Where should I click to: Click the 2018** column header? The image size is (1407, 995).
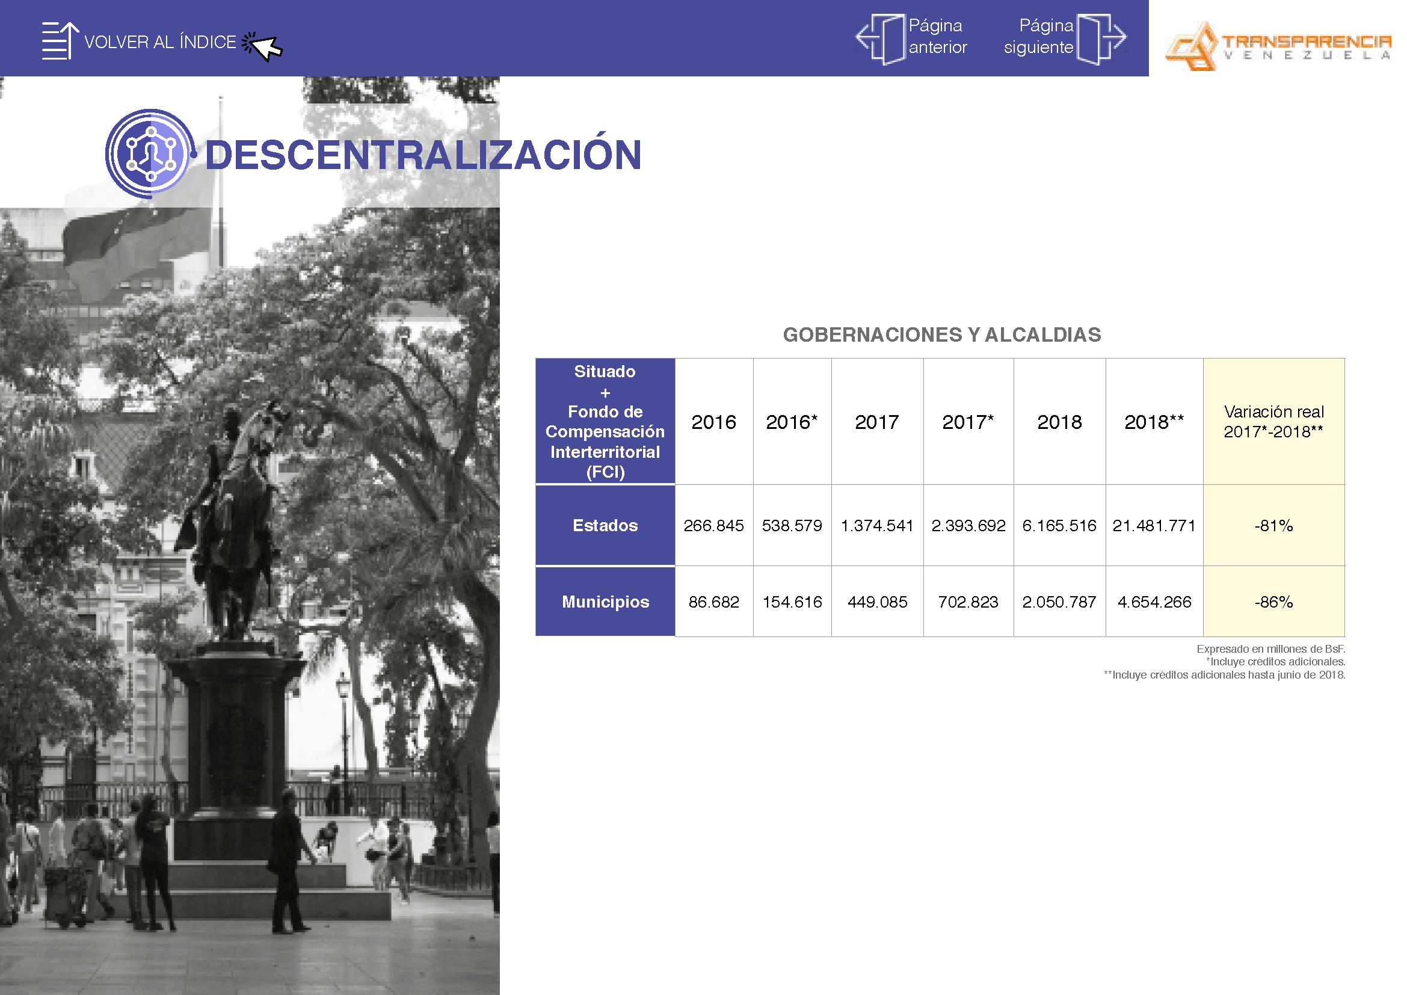click(1154, 422)
